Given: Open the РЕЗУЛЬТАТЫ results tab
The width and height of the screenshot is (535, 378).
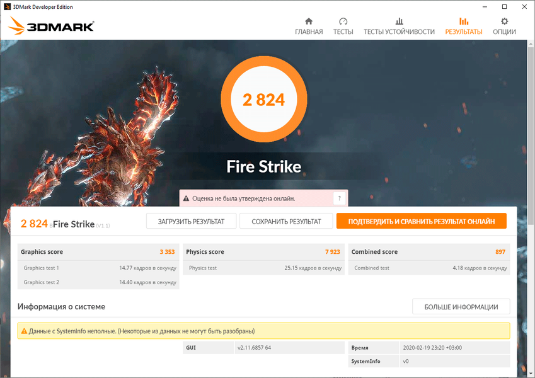Looking at the screenshot, I should pos(464,26).
